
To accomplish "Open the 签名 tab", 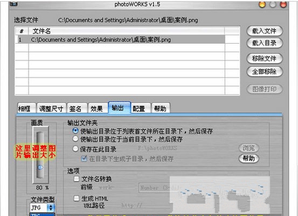I will 75,108.
